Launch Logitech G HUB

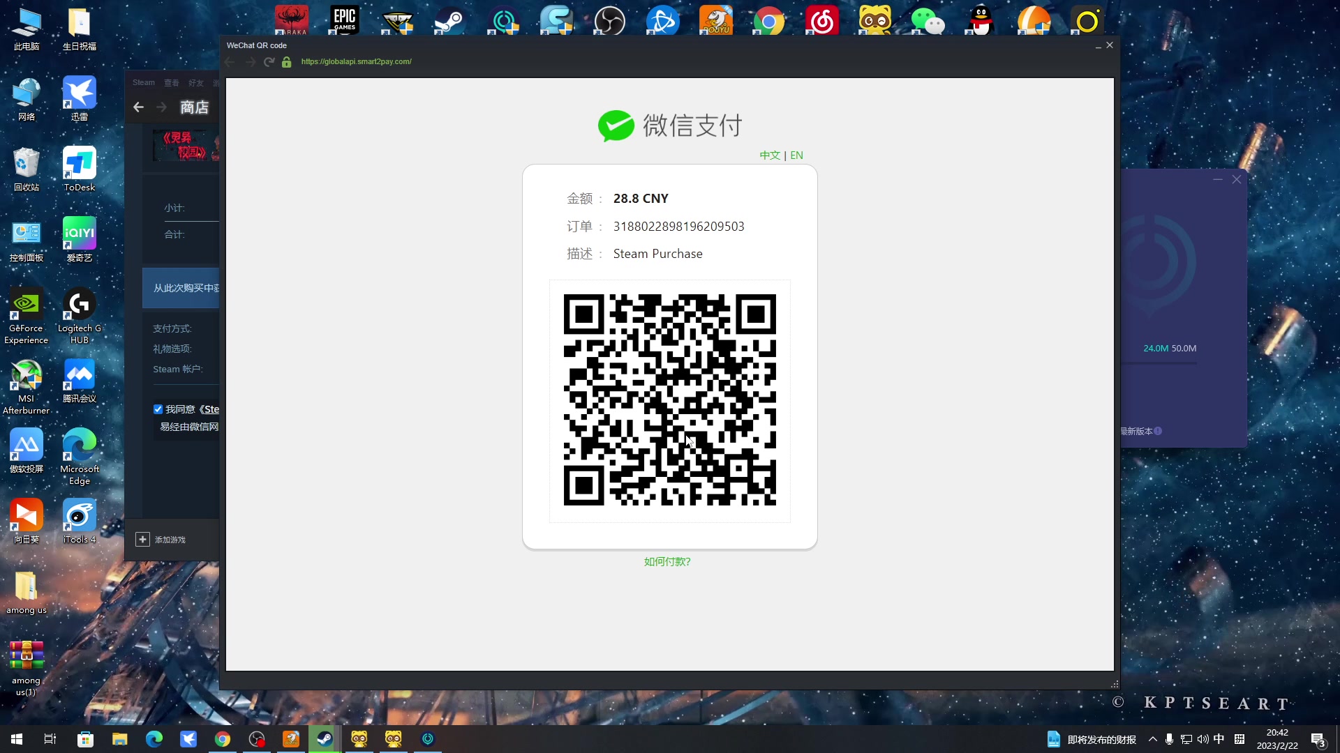coord(80,316)
